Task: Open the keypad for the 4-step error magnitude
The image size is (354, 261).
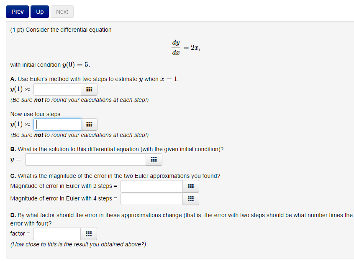Action: pyautogui.click(x=191, y=199)
